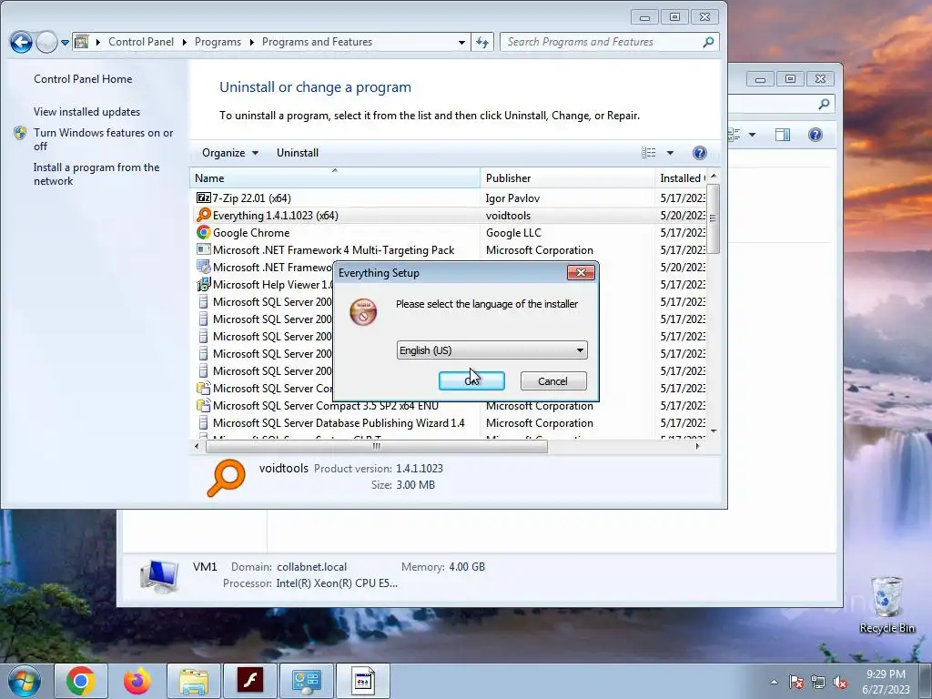
Task: Select the 7-Zip 22.01 (x64) entry
Action: (x=251, y=198)
